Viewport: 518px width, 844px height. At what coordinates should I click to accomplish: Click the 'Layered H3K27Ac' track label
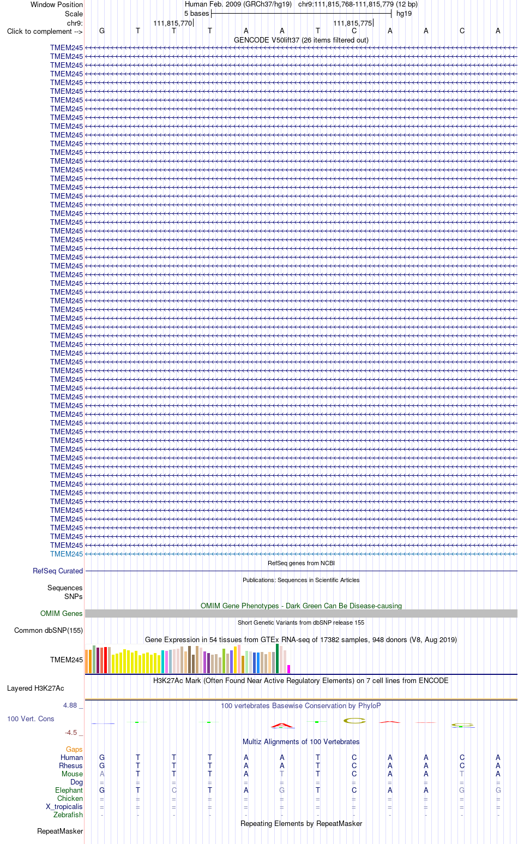(35, 688)
